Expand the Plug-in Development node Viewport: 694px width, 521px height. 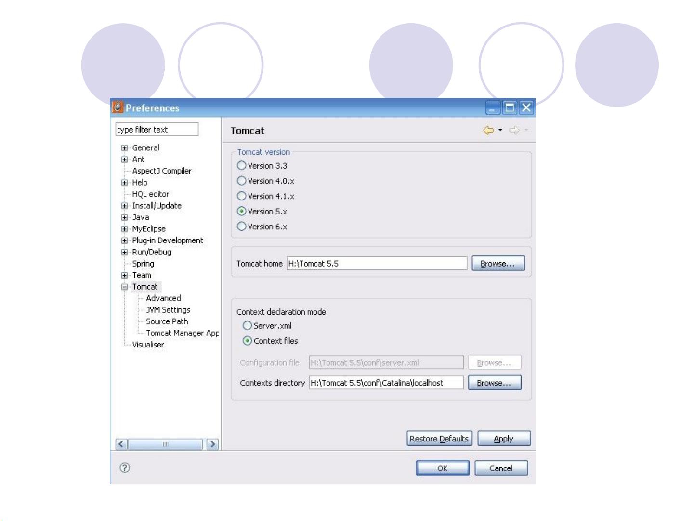124,240
